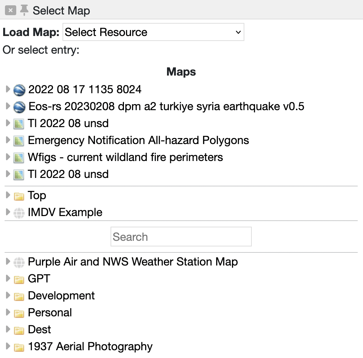Image resolution: width=363 pixels, height=358 pixels.
Task: Expand the Personal folder arrow
Action: [8, 312]
